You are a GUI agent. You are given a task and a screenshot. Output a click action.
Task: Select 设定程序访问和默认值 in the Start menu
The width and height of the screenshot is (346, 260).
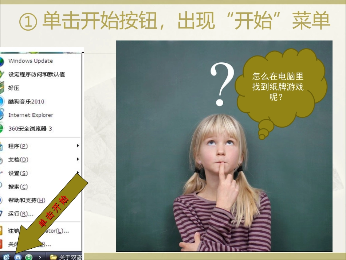point(41,74)
